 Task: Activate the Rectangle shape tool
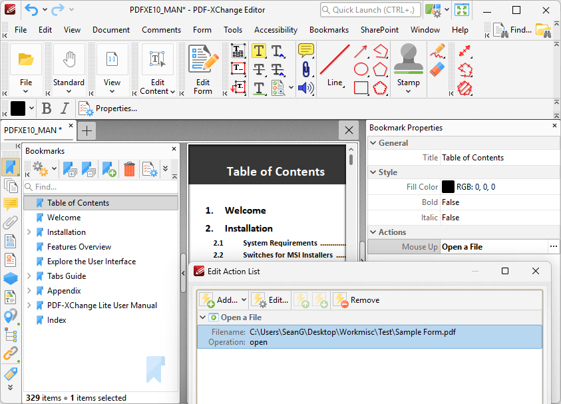361,88
